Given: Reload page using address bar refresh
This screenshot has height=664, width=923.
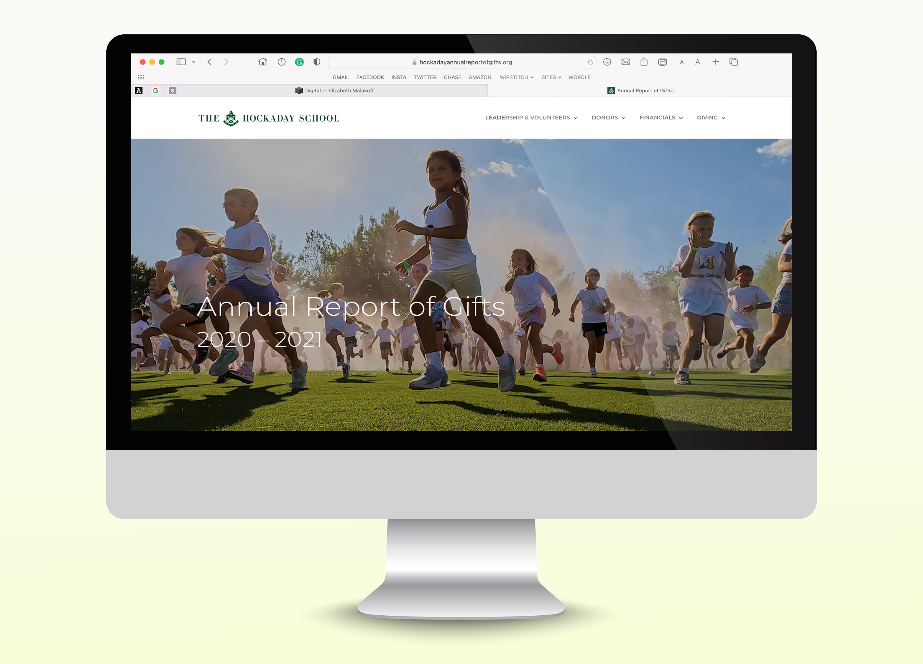Looking at the screenshot, I should 590,62.
